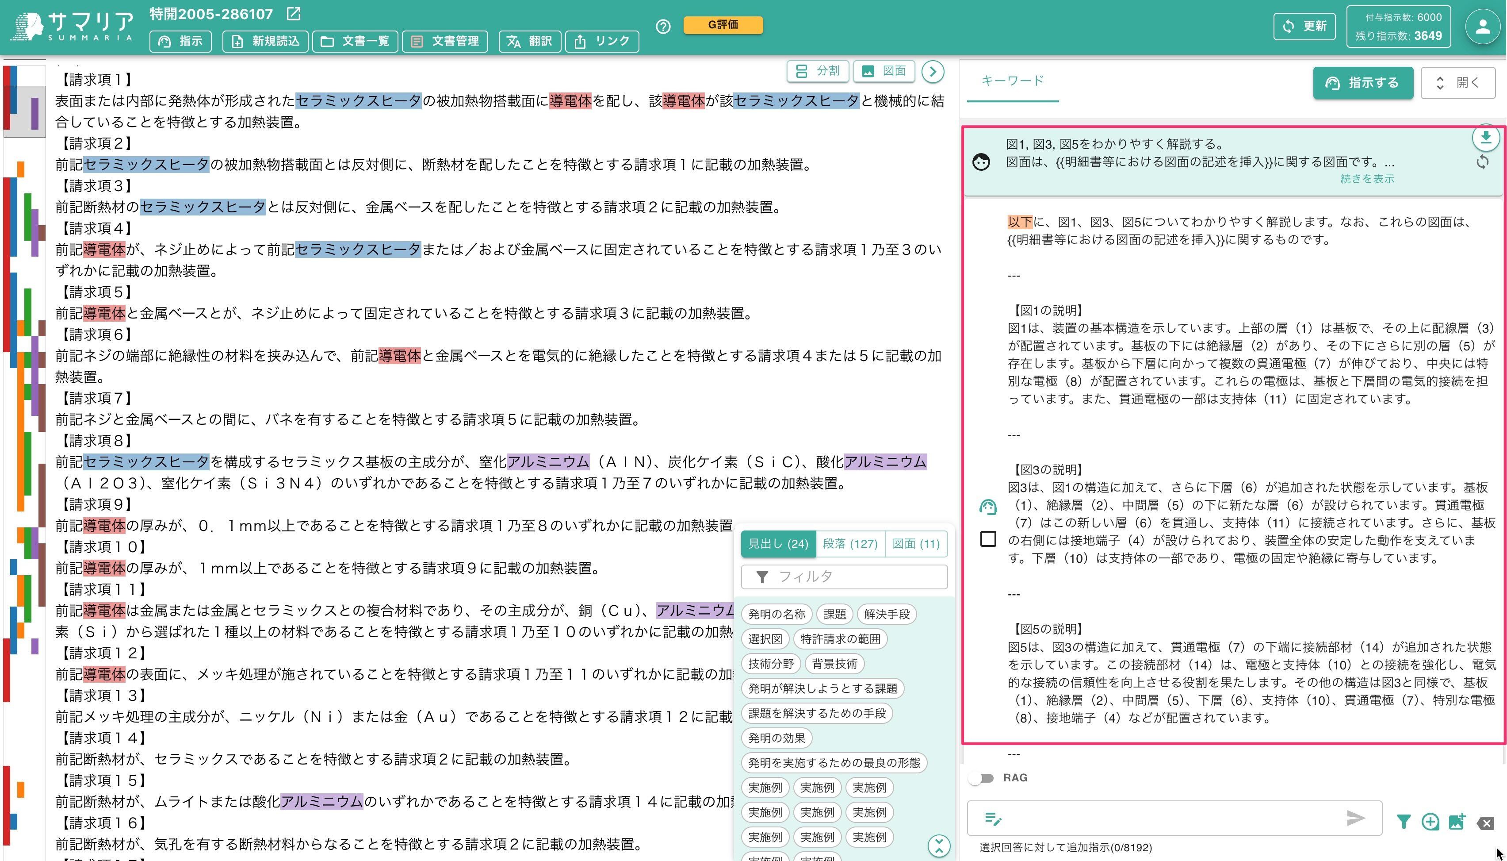
Task: Click the orange-highlighted 以下 in the response
Action: 1020,223
